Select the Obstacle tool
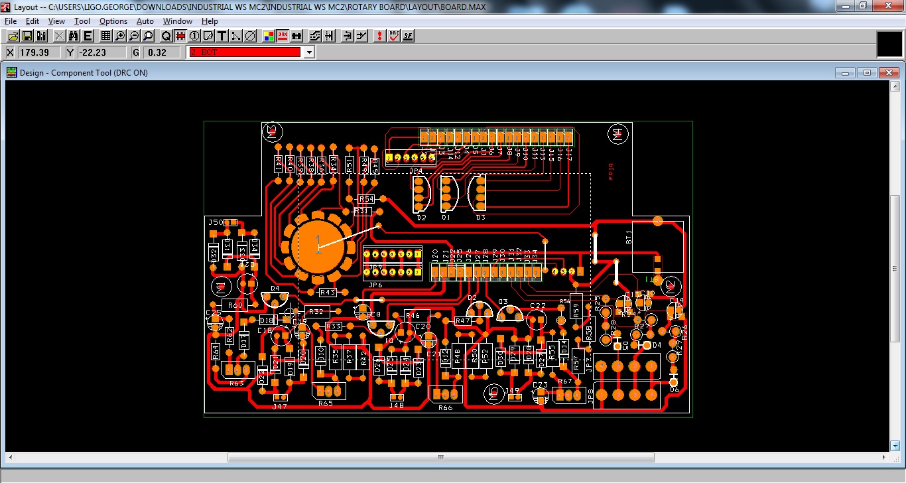 coord(208,36)
